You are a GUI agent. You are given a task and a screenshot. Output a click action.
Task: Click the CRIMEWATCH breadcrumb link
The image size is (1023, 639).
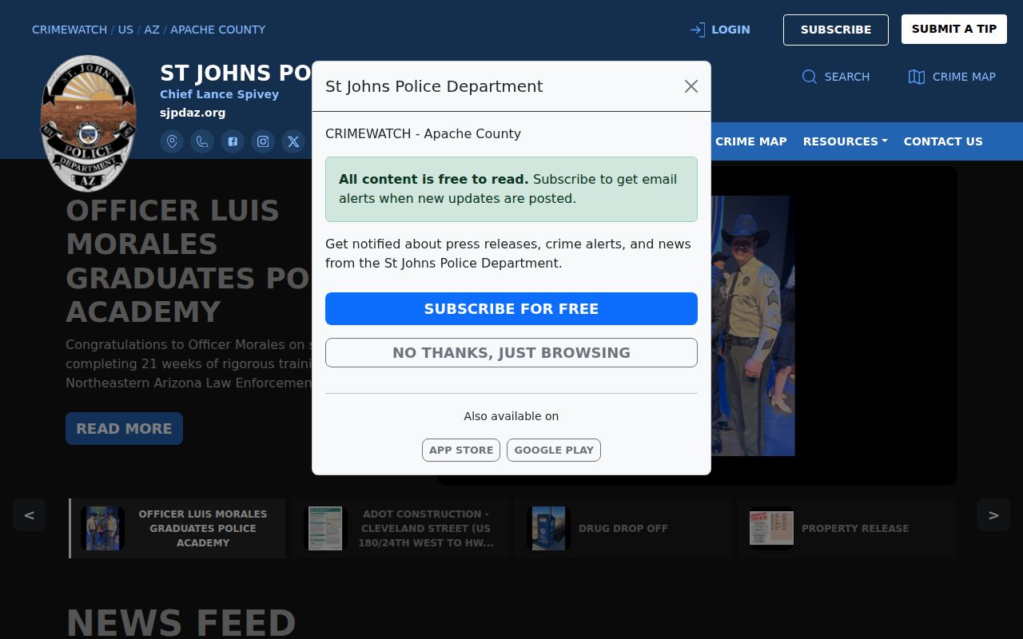[70, 30]
